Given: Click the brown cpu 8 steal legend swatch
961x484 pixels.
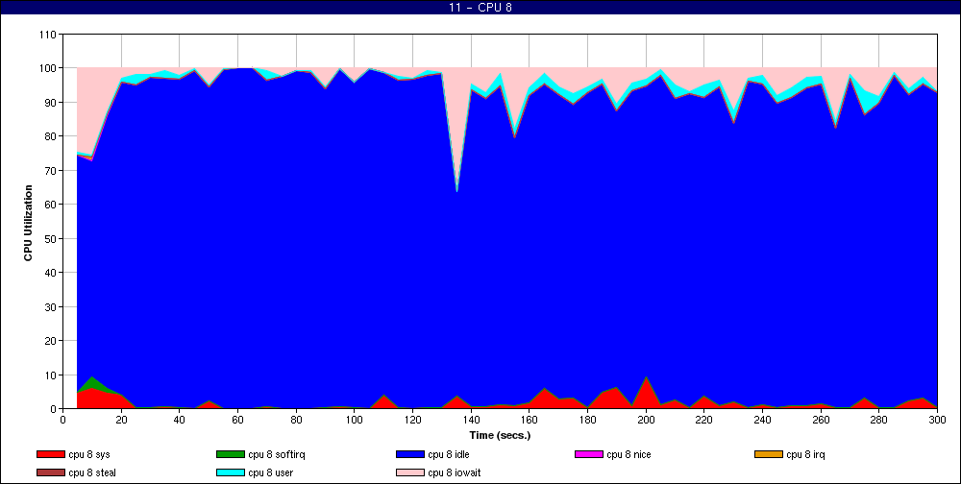Looking at the screenshot, I should [x=50, y=473].
